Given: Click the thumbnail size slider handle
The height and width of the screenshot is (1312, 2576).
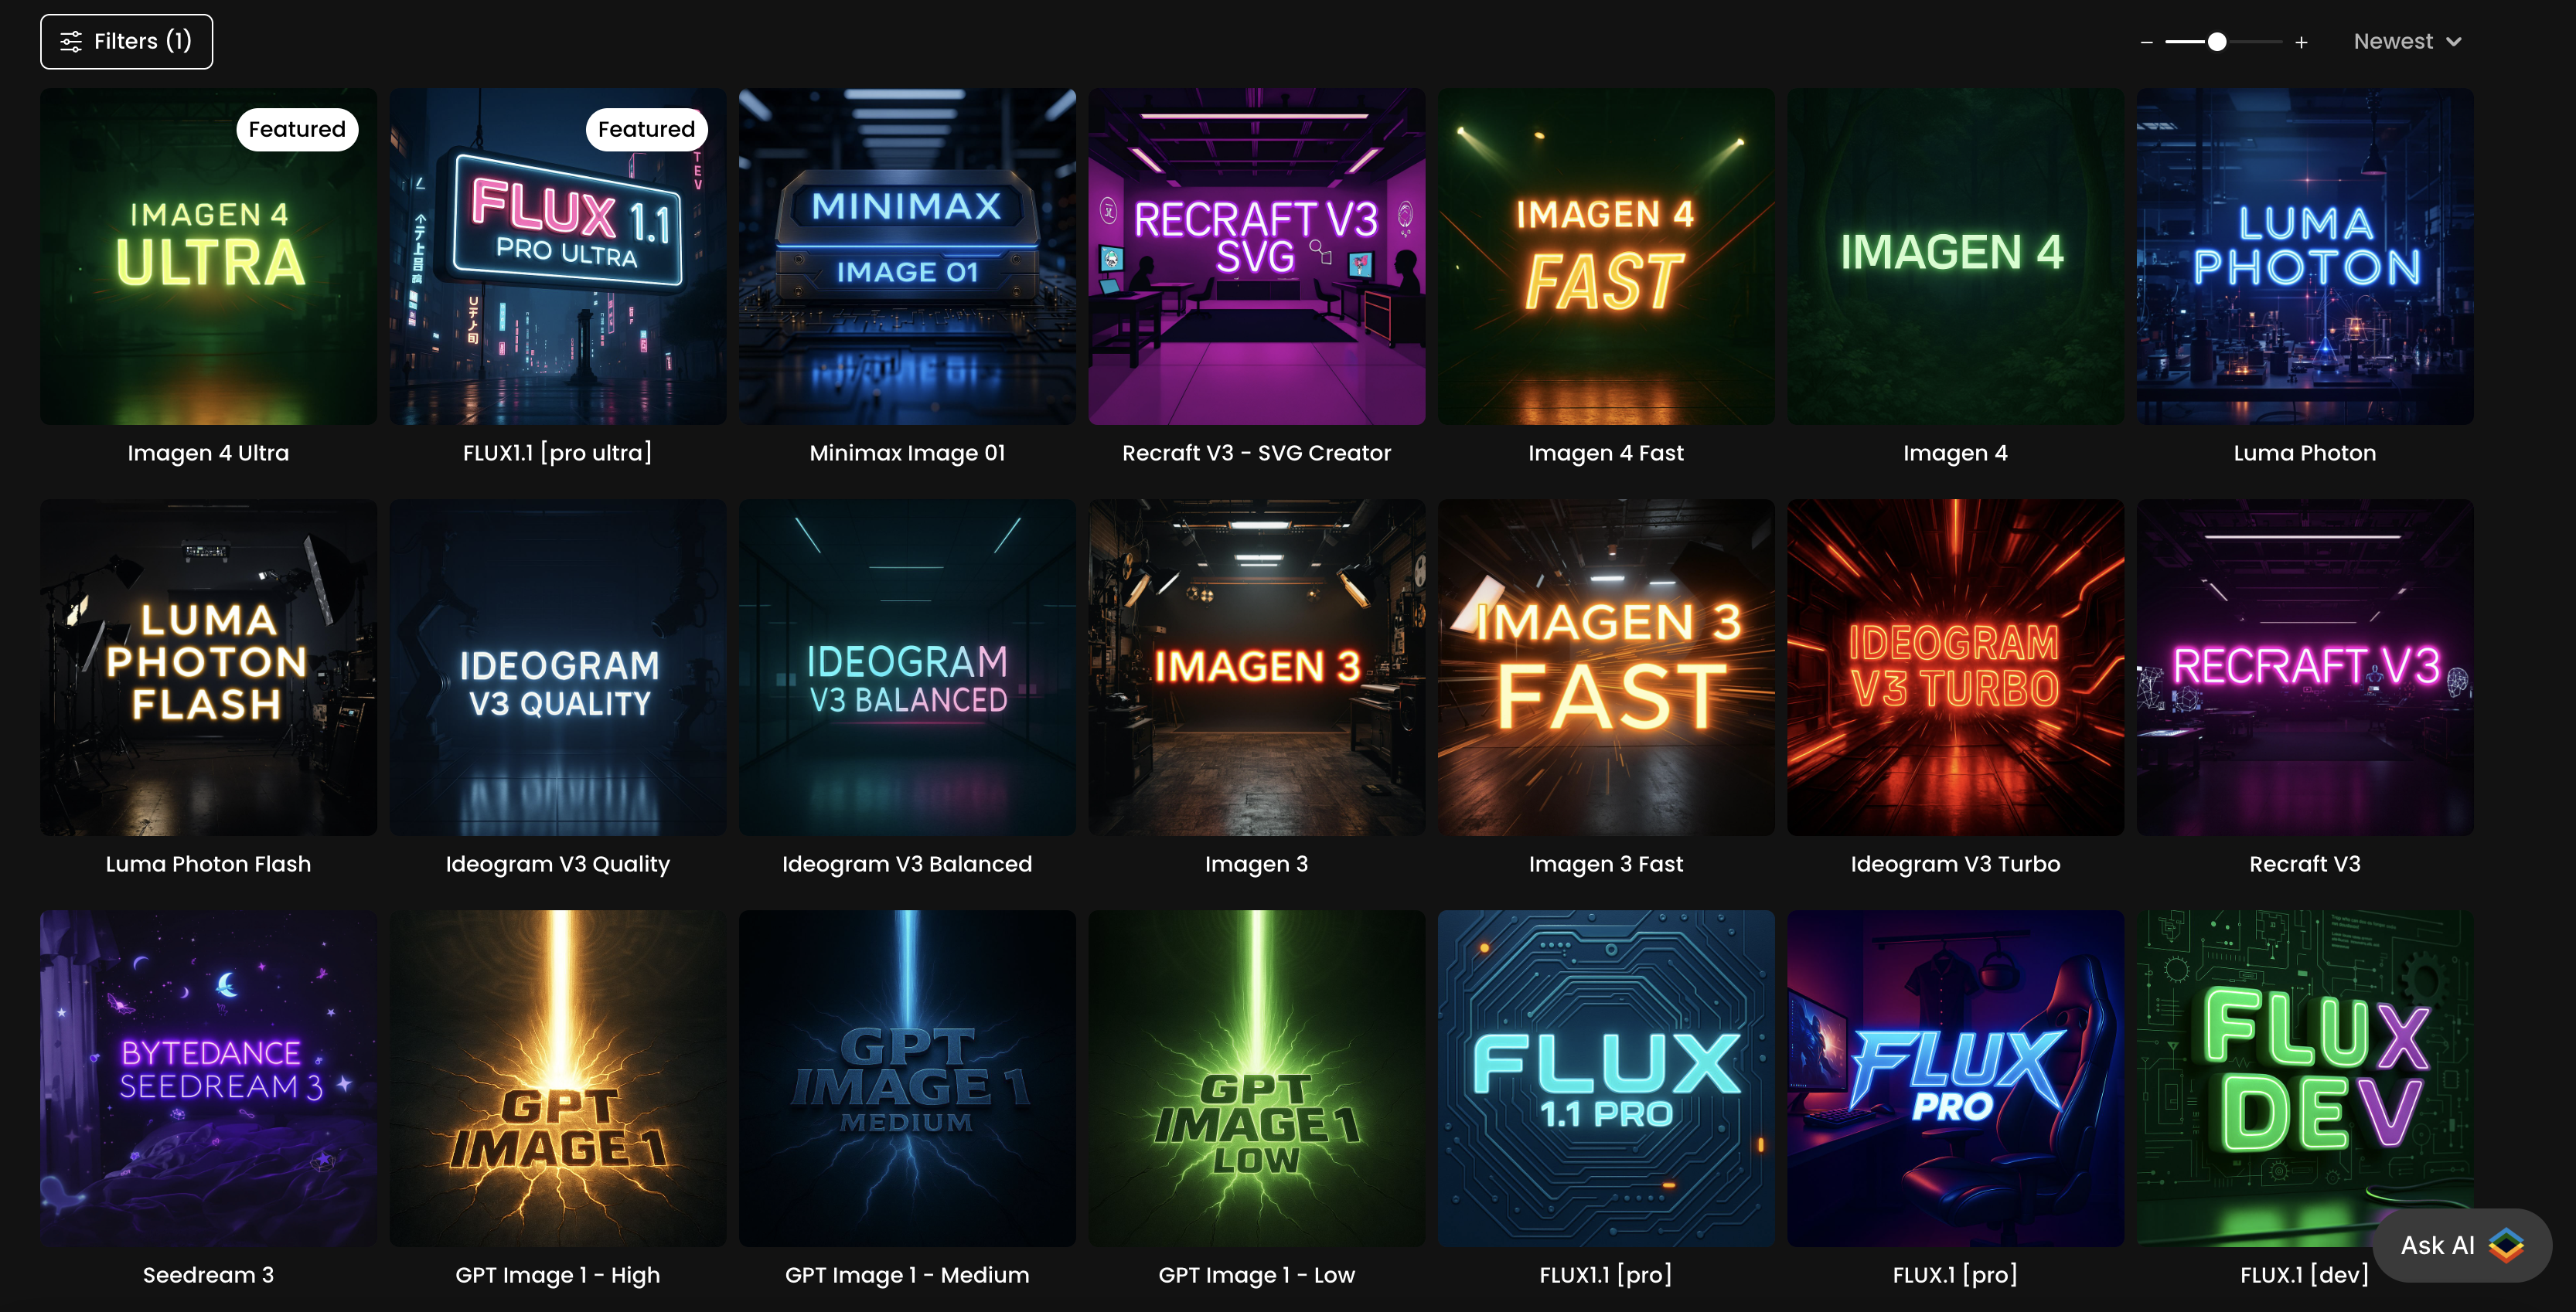Looking at the screenshot, I should pos(2217,42).
